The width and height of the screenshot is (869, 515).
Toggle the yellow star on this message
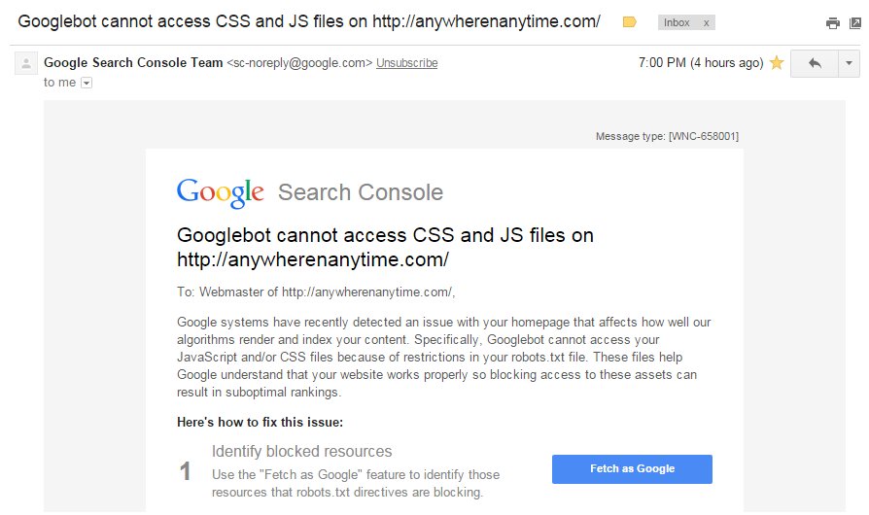click(777, 62)
